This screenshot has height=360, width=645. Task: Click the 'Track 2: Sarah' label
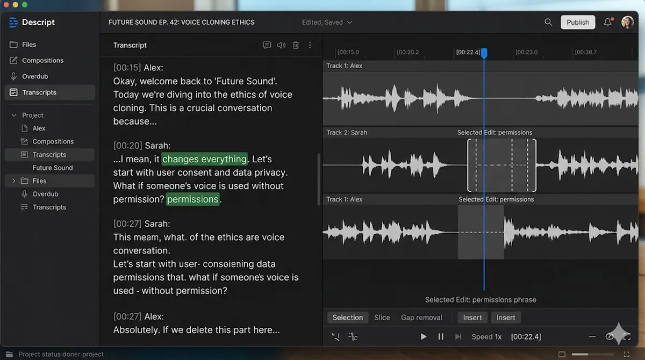[x=347, y=132]
